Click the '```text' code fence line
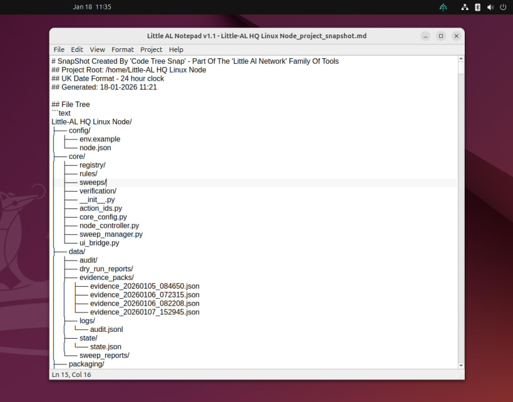The image size is (513, 402). pos(61,113)
